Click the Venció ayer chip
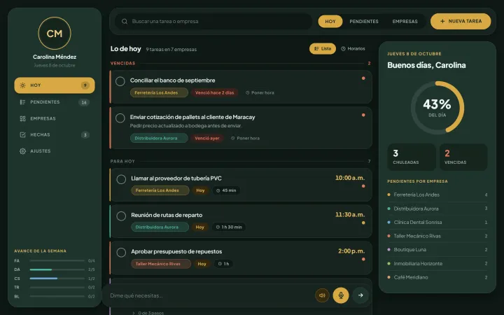504x315 pixels. (207, 138)
